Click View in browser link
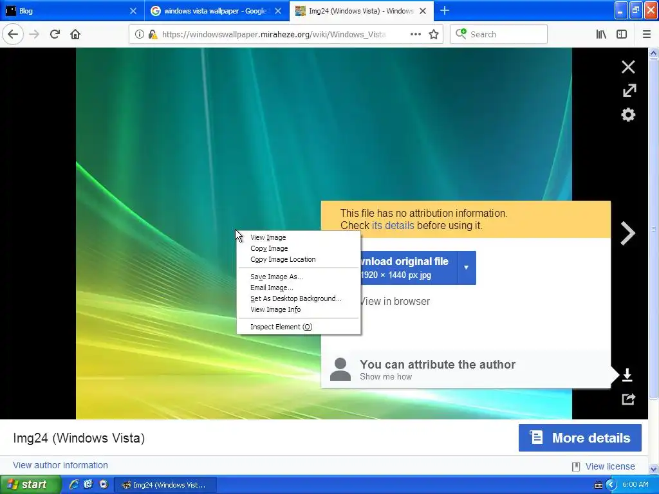 click(395, 301)
